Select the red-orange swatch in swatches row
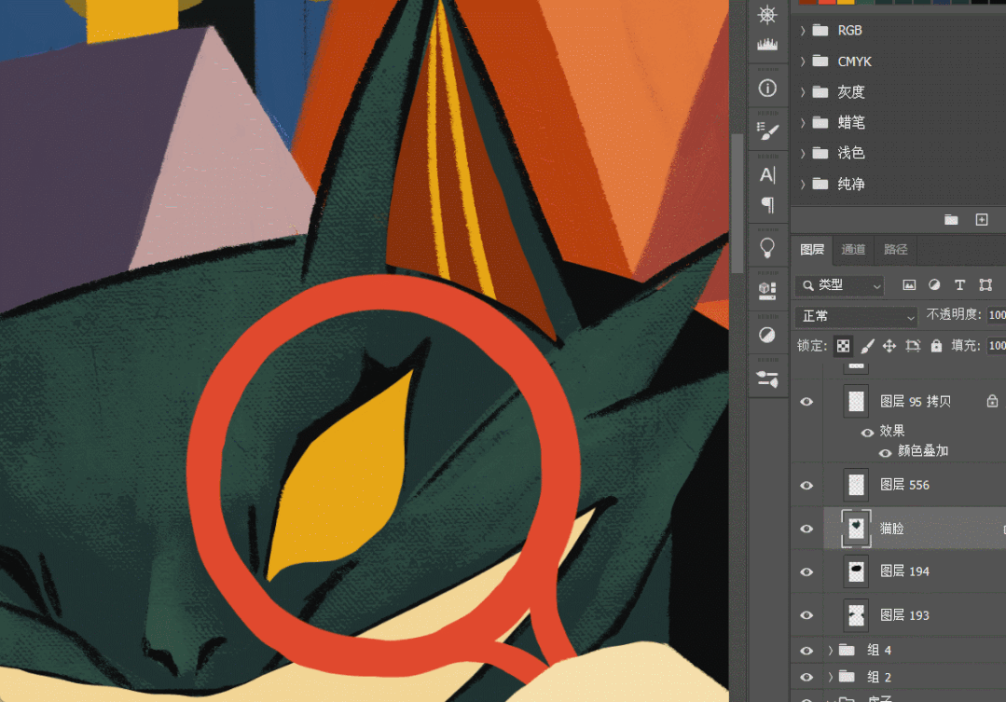The width and height of the screenshot is (1006, 702). pyautogui.click(x=827, y=2)
